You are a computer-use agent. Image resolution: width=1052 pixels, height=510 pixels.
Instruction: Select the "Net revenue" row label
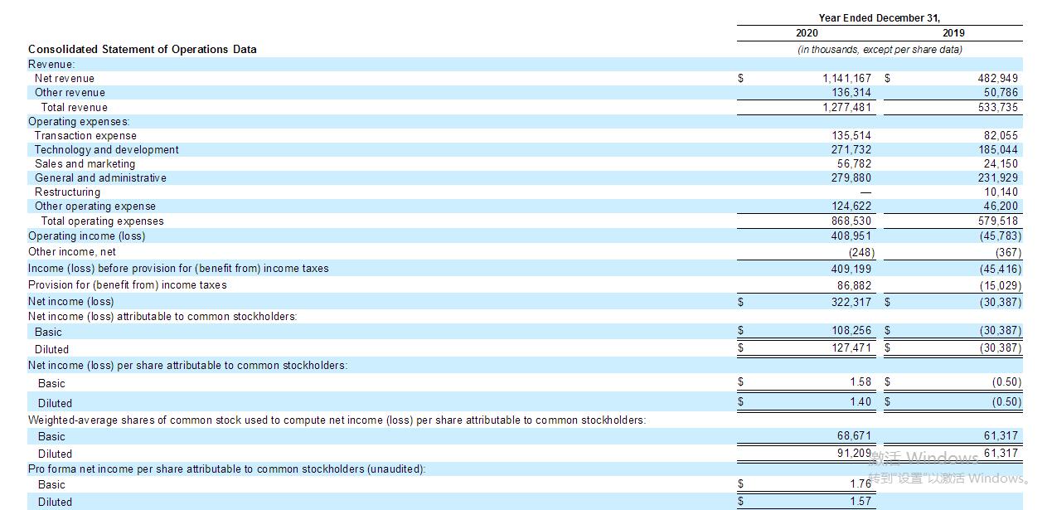pyautogui.click(x=65, y=79)
